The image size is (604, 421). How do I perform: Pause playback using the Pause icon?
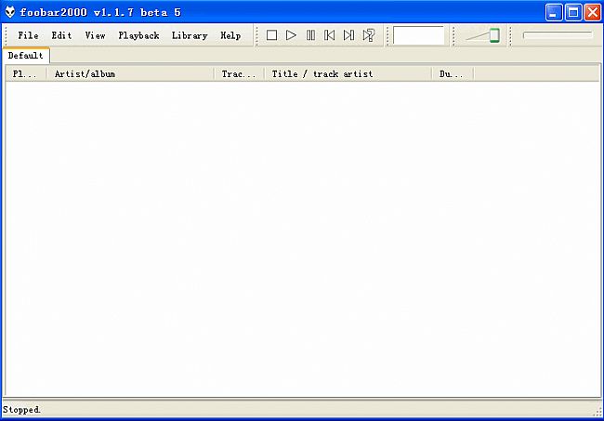tap(310, 35)
